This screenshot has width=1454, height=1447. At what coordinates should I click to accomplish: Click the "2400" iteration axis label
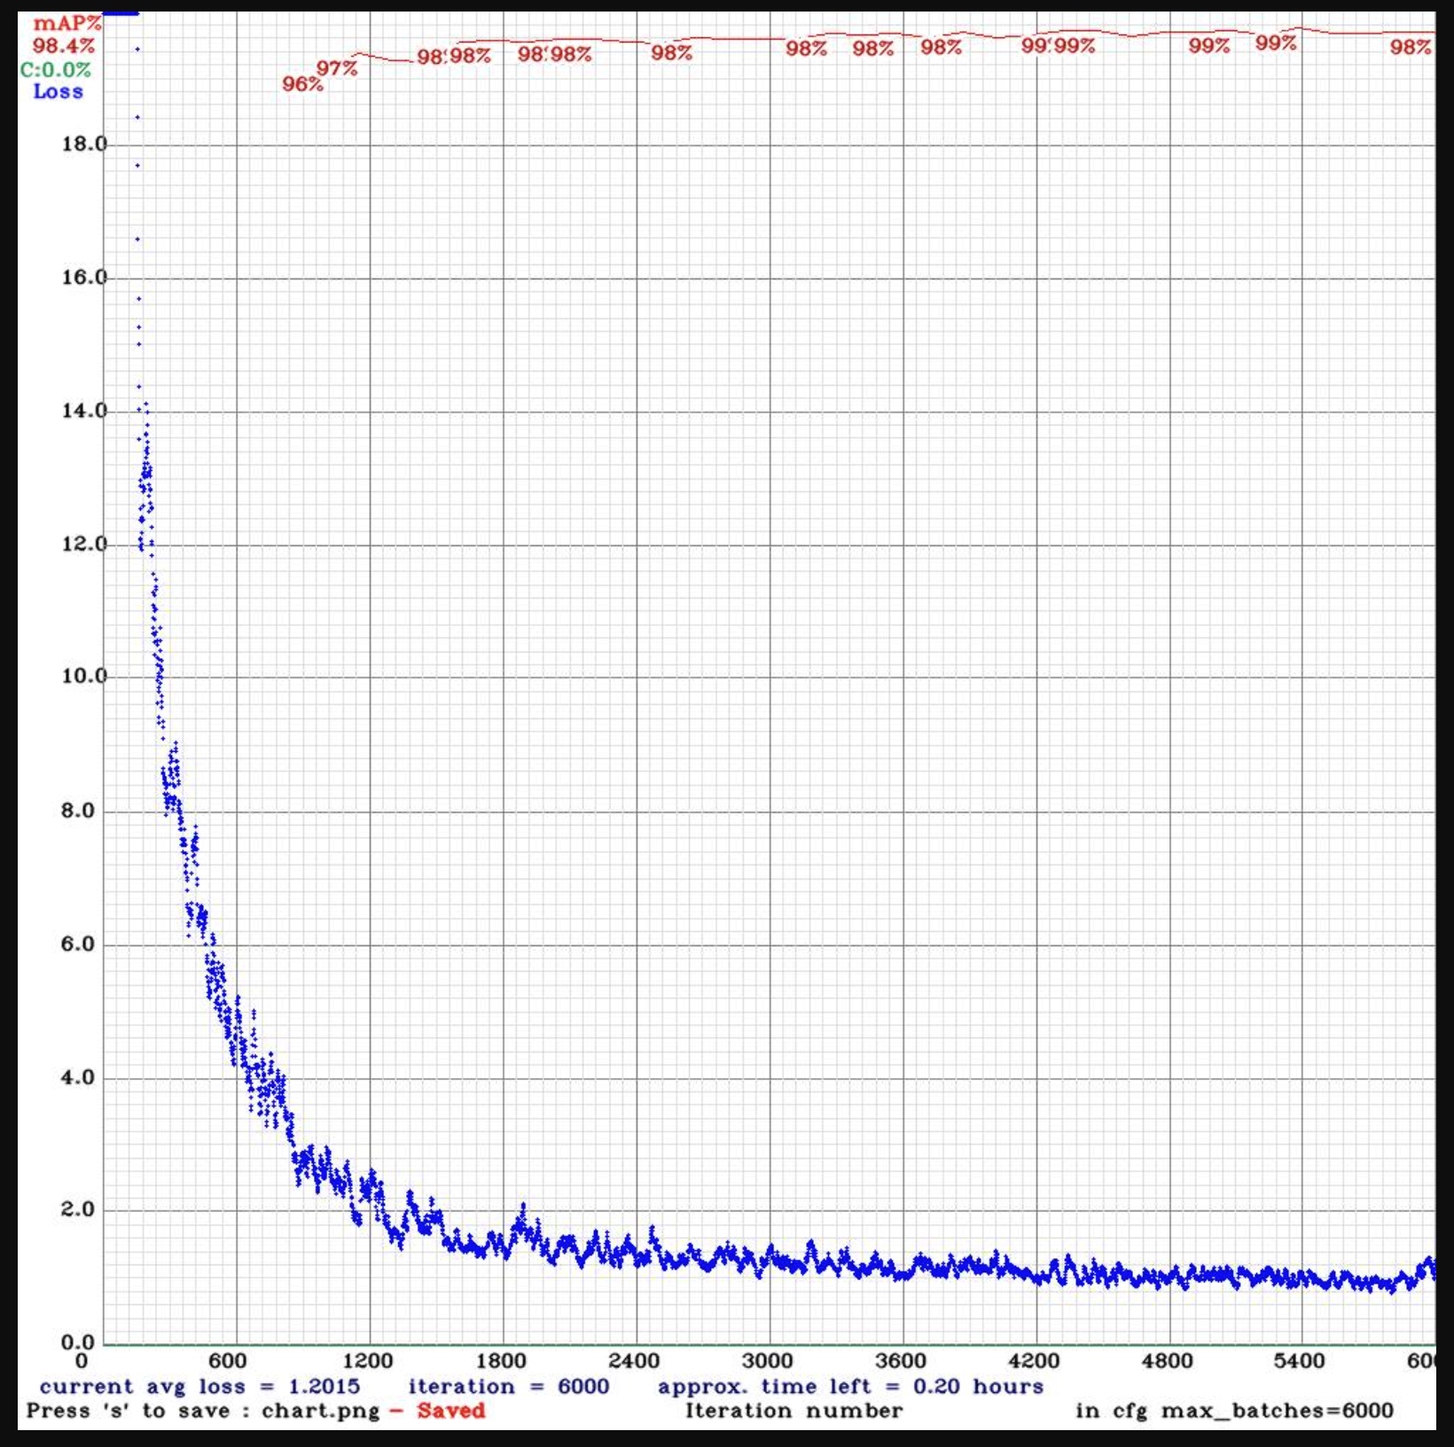[634, 1361]
